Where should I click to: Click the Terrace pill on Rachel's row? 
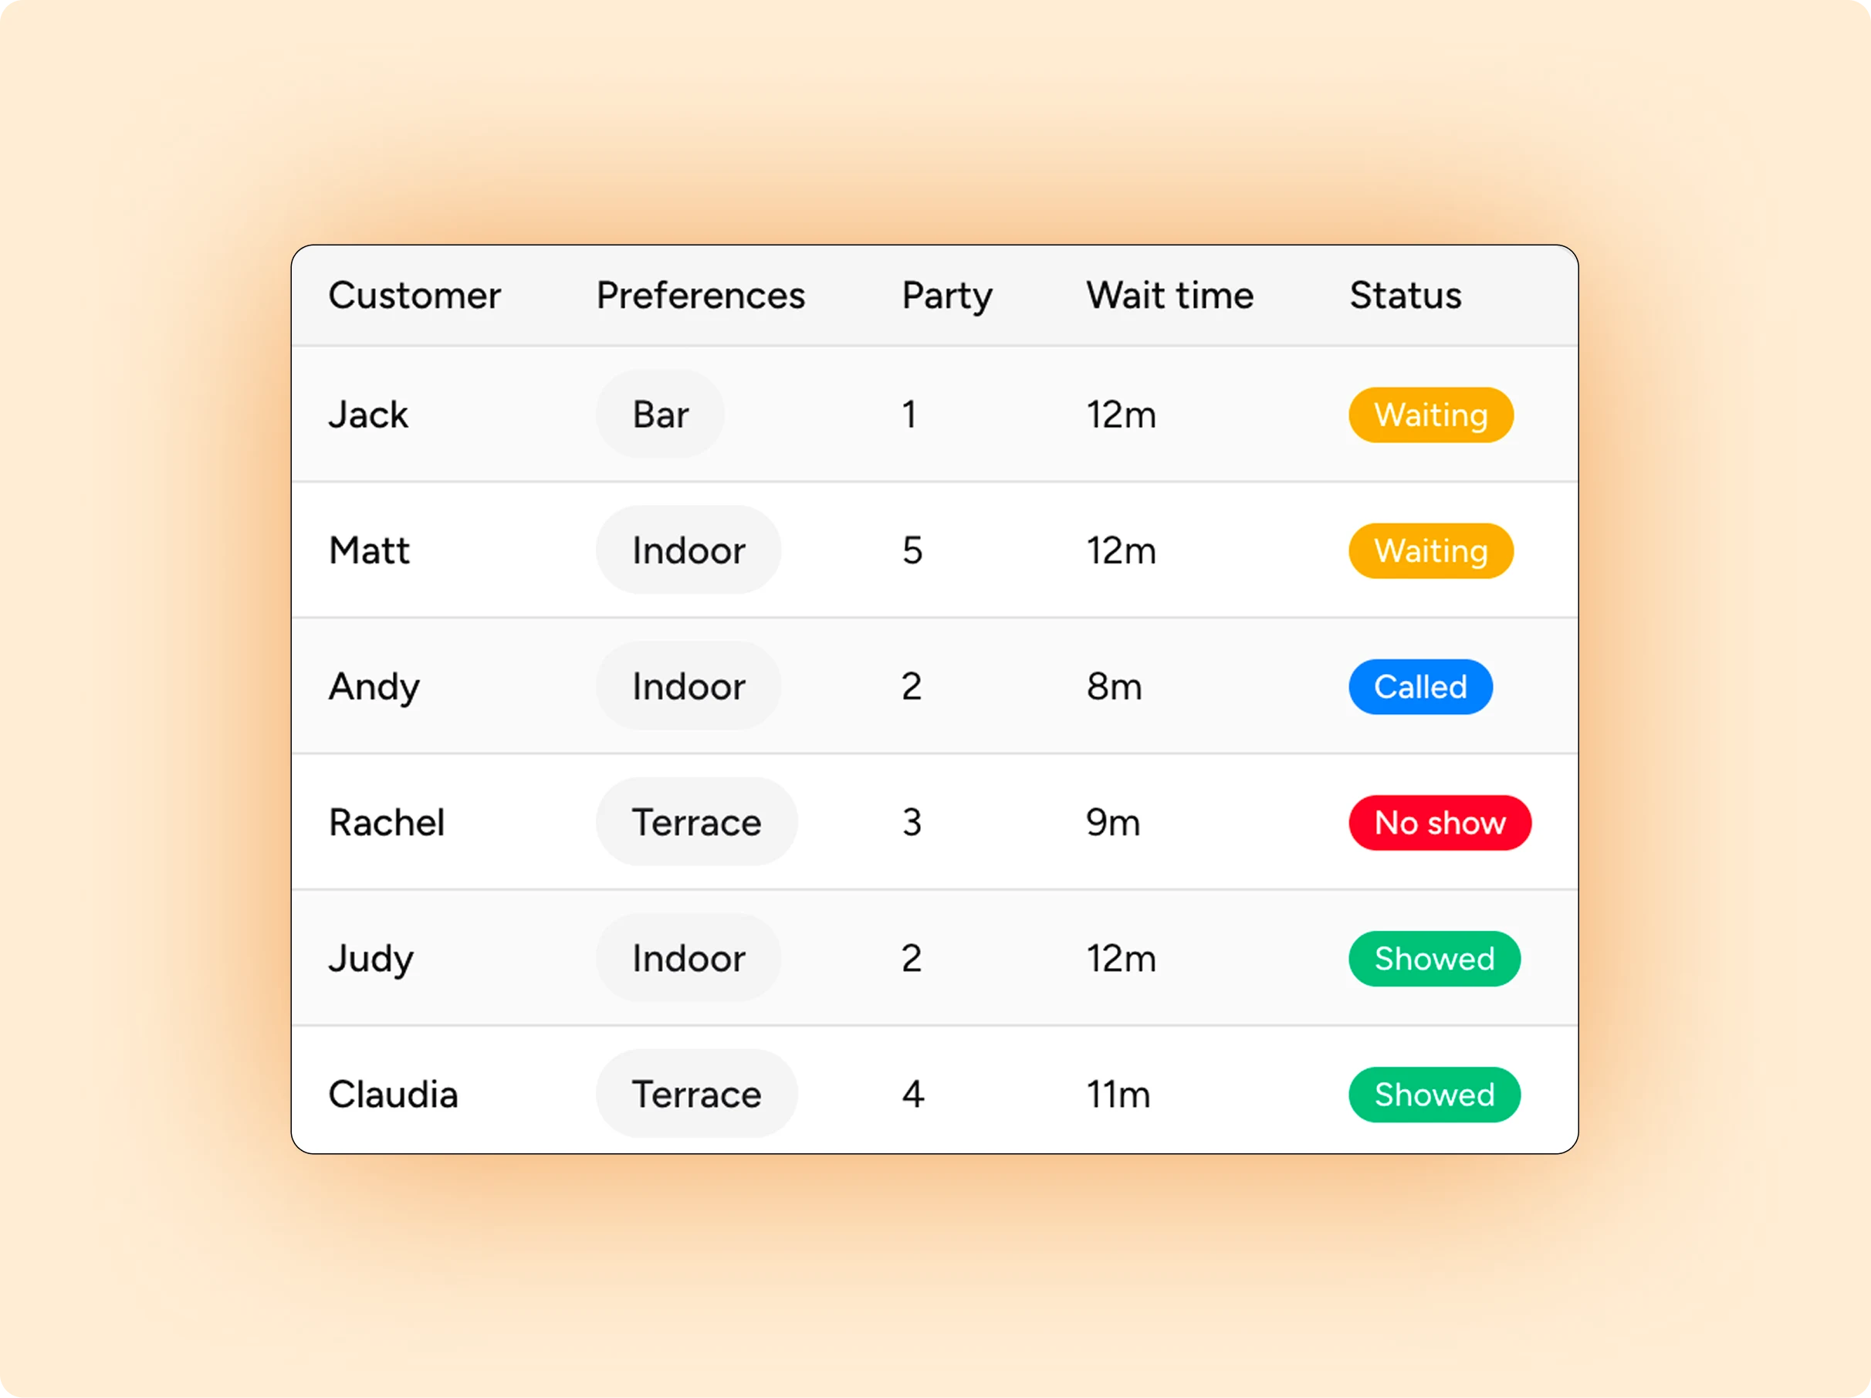[x=696, y=822]
